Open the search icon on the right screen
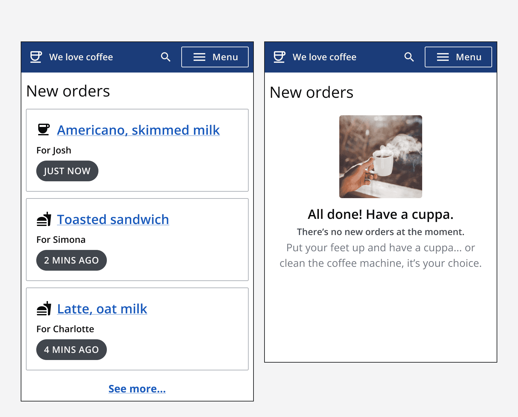The height and width of the screenshot is (417, 518). (409, 57)
